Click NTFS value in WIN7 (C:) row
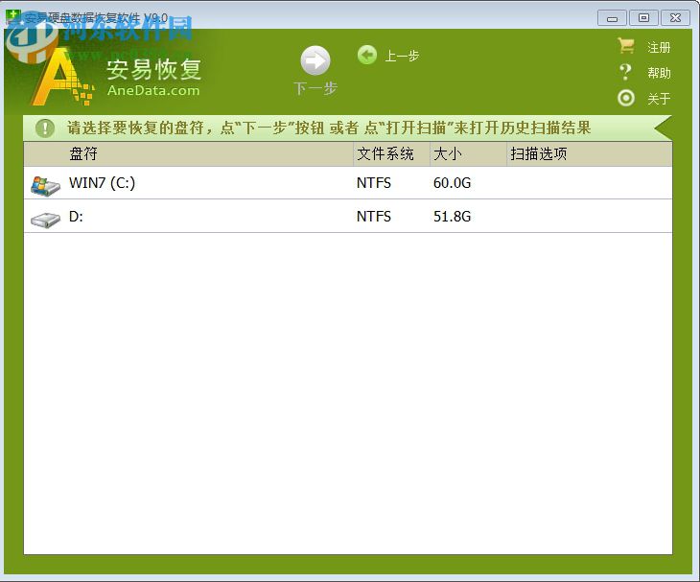The width and height of the screenshot is (700, 582). pos(374,183)
